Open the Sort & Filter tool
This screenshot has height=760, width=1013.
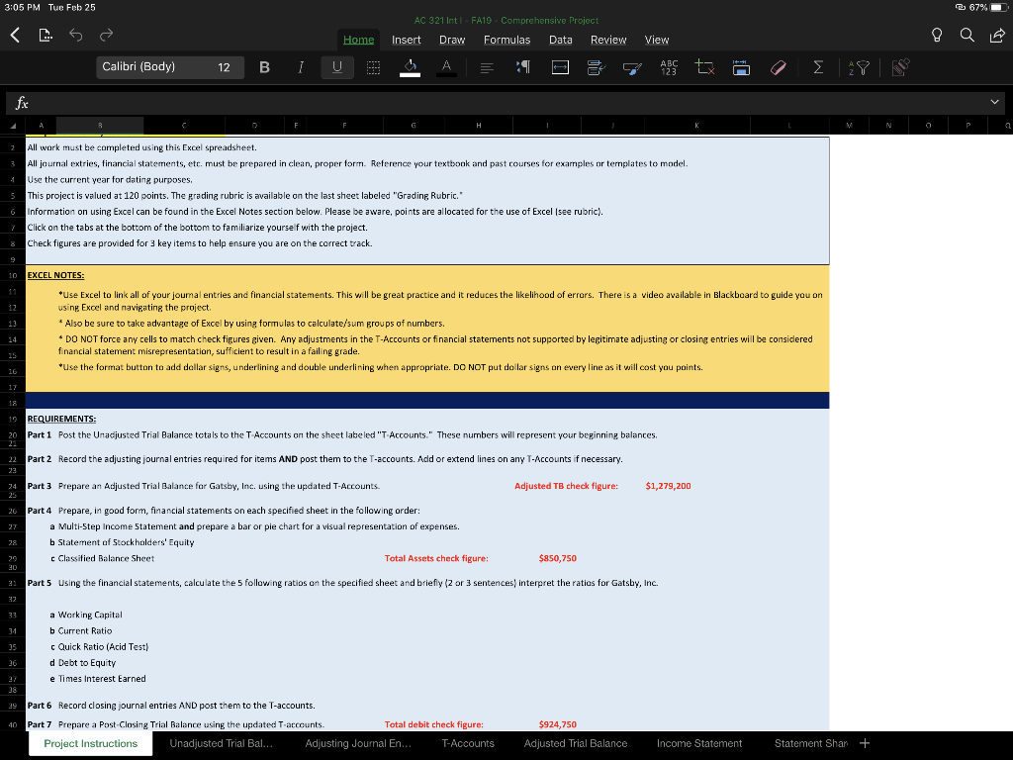pyautogui.click(x=857, y=68)
